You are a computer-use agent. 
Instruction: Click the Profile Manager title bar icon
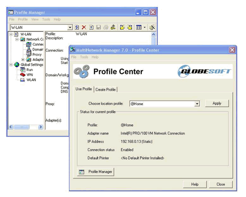coord(11,12)
